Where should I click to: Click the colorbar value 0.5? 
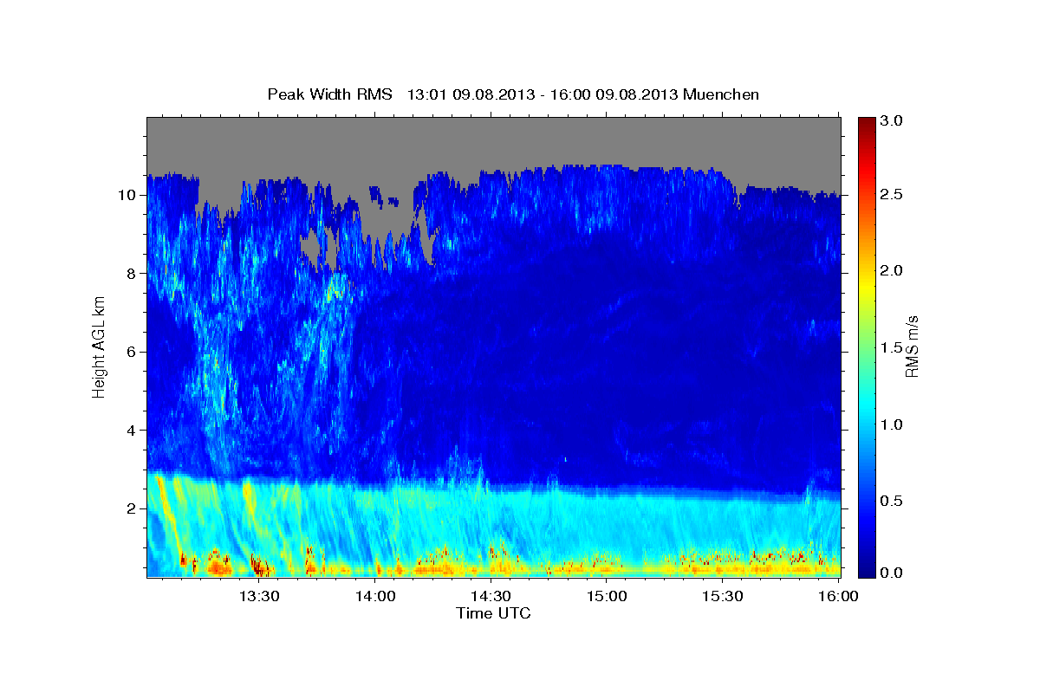pyautogui.click(x=893, y=501)
